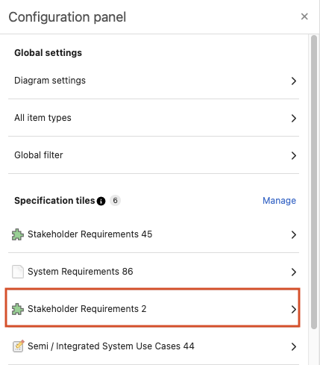Expand the Stakeholder Requirements 45 chevron
Viewport: 320px width, 365px height.
click(x=294, y=234)
